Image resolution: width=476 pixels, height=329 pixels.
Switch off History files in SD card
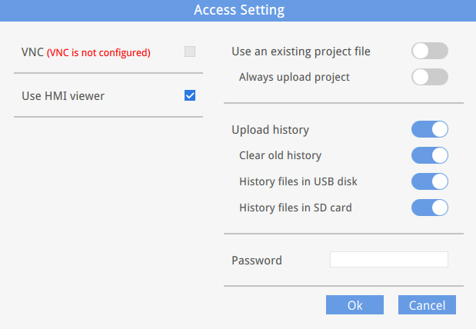click(430, 208)
